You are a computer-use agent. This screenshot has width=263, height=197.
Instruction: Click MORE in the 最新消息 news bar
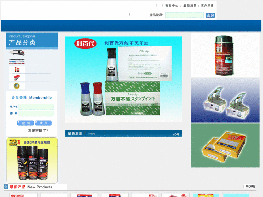pyautogui.click(x=176, y=134)
